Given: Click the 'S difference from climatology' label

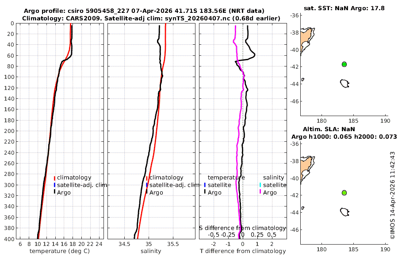Looking at the screenshot, I should pyautogui.click(x=242, y=228).
